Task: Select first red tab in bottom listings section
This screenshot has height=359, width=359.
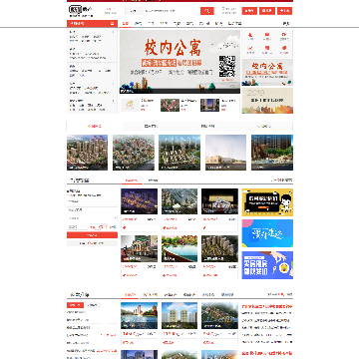Action: (x=130, y=294)
